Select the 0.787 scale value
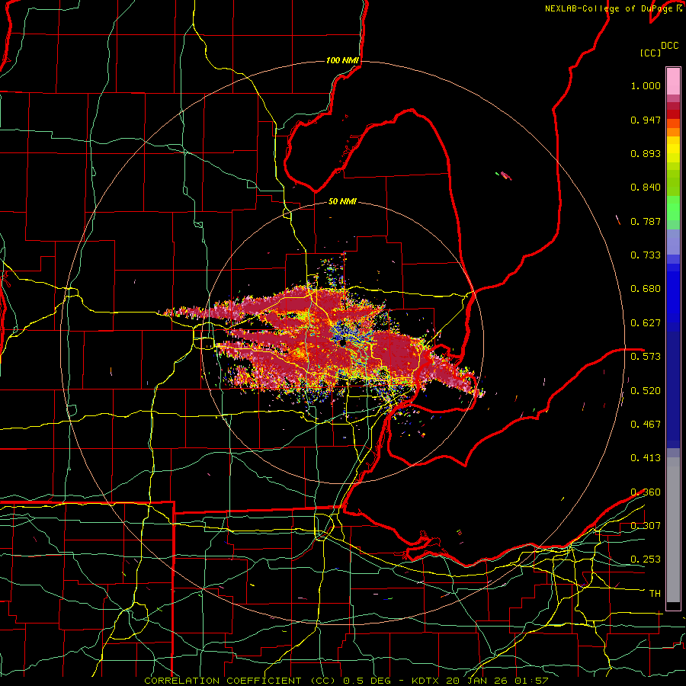The width and height of the screenshot is (686, 686). click(x=646, y=221)
